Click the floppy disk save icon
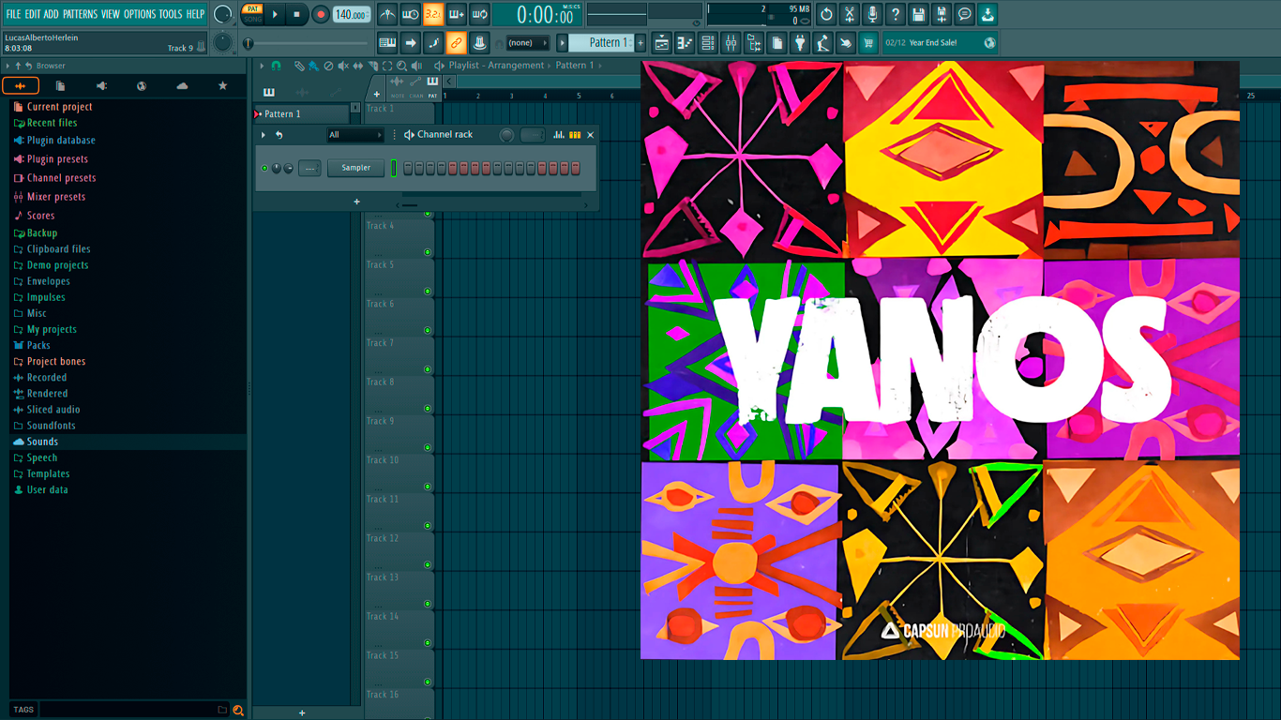 918,14
